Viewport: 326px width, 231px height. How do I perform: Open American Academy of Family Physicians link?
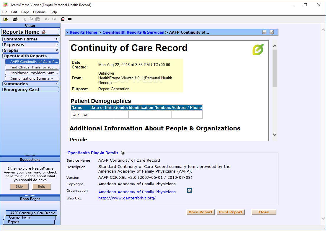coord(137,192)
